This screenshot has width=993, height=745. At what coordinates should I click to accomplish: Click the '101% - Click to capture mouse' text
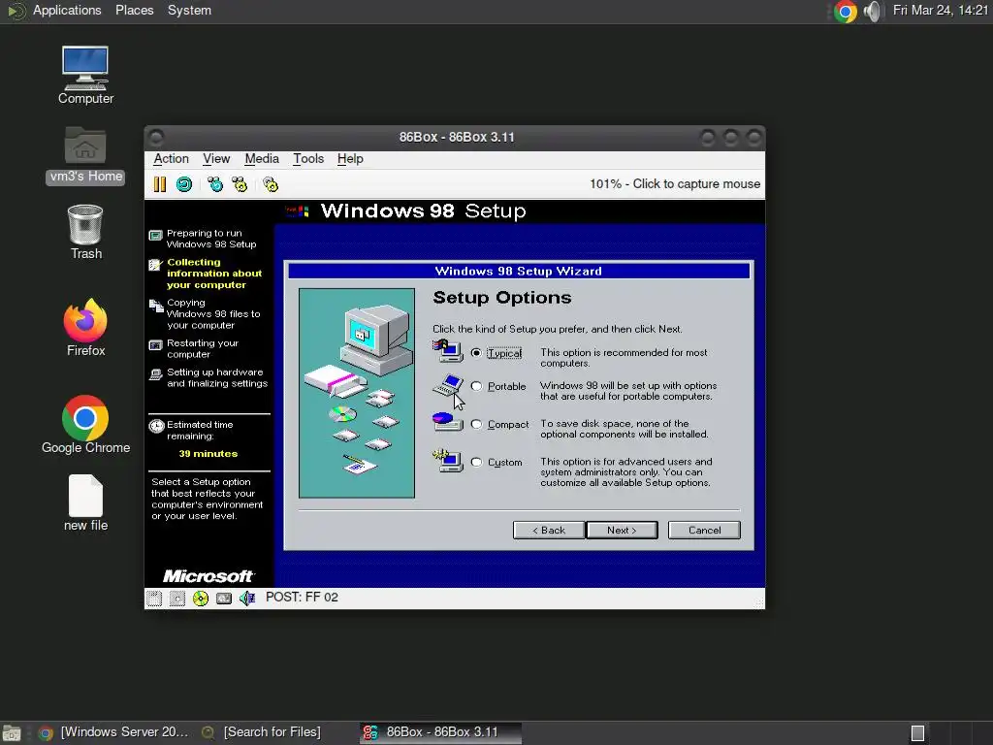(675, 183)
